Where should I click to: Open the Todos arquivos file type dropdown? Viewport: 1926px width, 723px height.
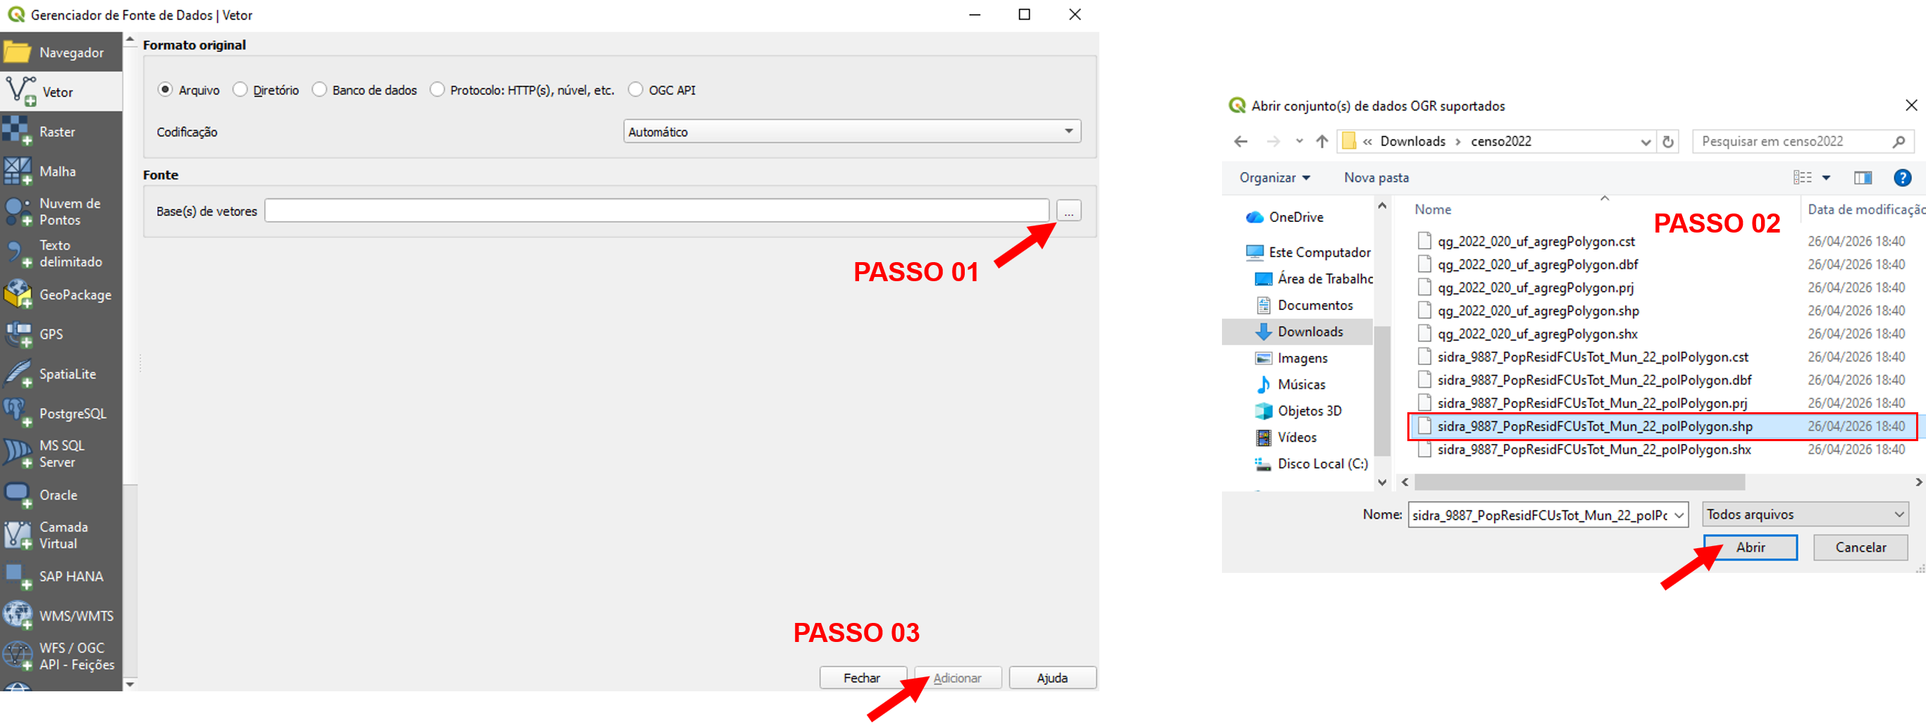1805,514
